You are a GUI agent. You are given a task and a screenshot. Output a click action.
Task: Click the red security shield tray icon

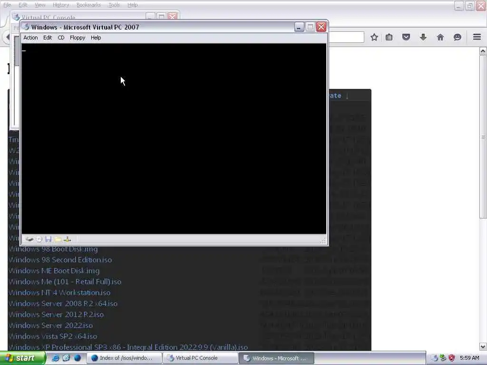pyautogui.click(x=452, y=358)
